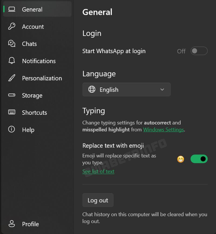Enable the Start WhatsApp at login toggle
This screenshot has height=234, width=216.
tap(199, 51)
